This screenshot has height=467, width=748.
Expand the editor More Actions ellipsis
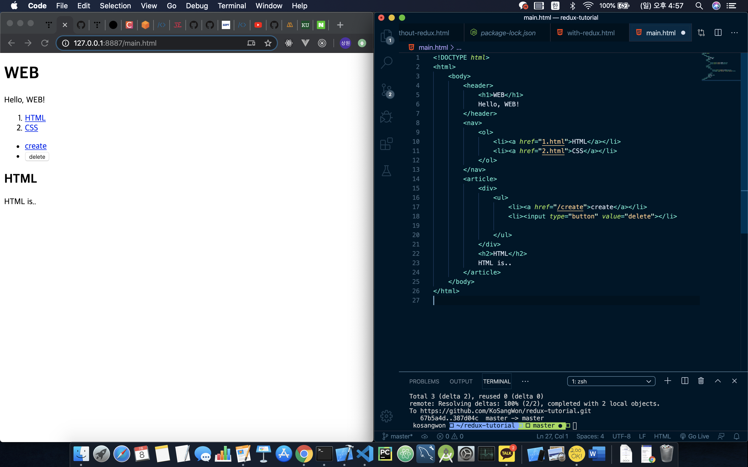pyautogui.click(x=734, y=33)
